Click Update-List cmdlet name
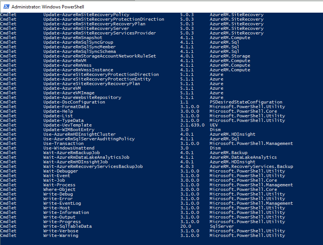 [58, 116]
